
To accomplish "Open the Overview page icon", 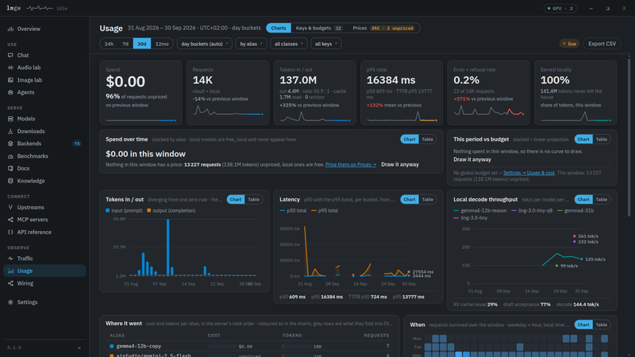I will tap(10, 29).
